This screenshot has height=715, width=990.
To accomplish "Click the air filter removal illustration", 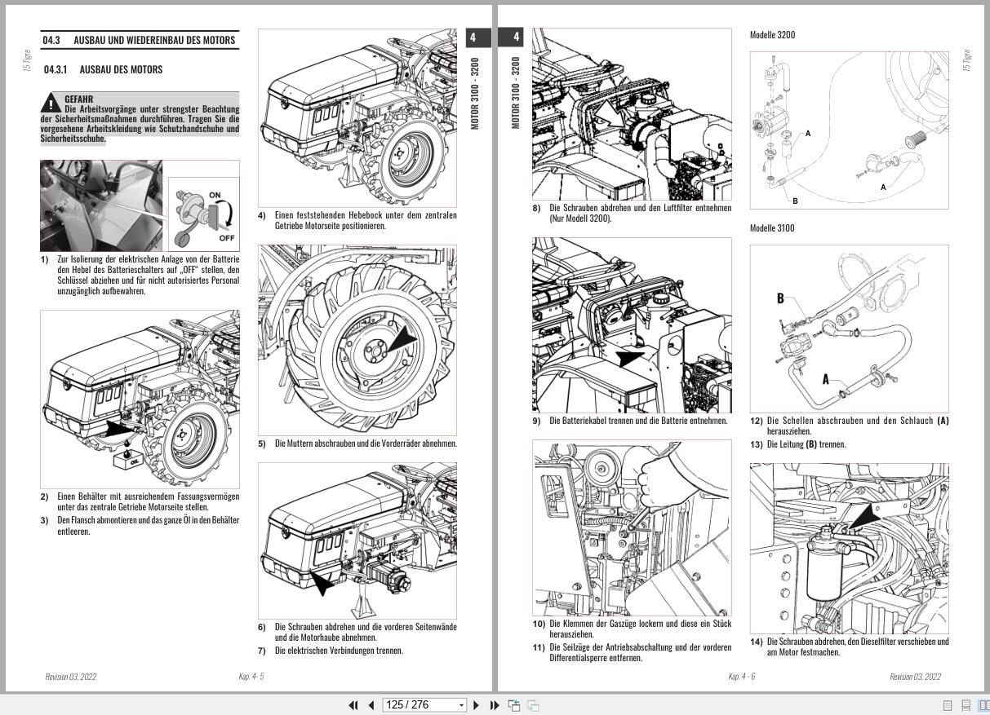I will click(632, 114).
